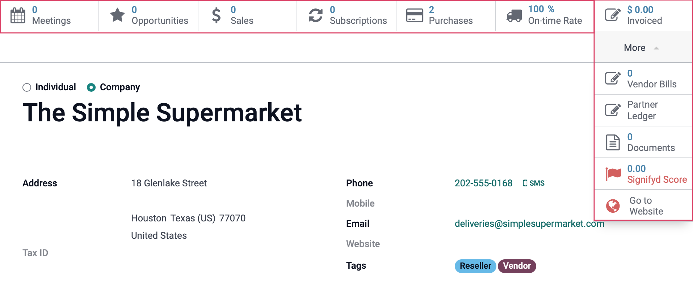Click the phone number 202-555-0168 link
The width and height of the screenshot is (693, 281).
483,183
